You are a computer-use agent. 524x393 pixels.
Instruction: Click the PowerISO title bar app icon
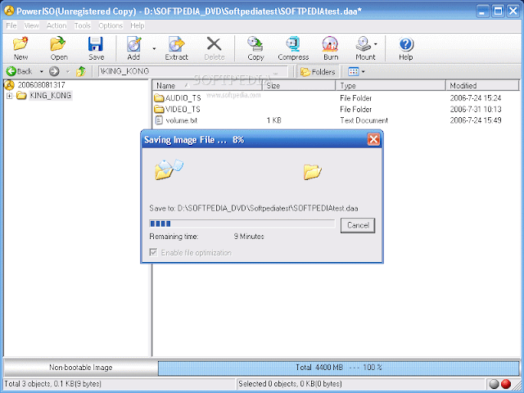pos(9,11)
